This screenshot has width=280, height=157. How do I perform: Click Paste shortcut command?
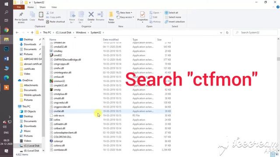point(56,22)
